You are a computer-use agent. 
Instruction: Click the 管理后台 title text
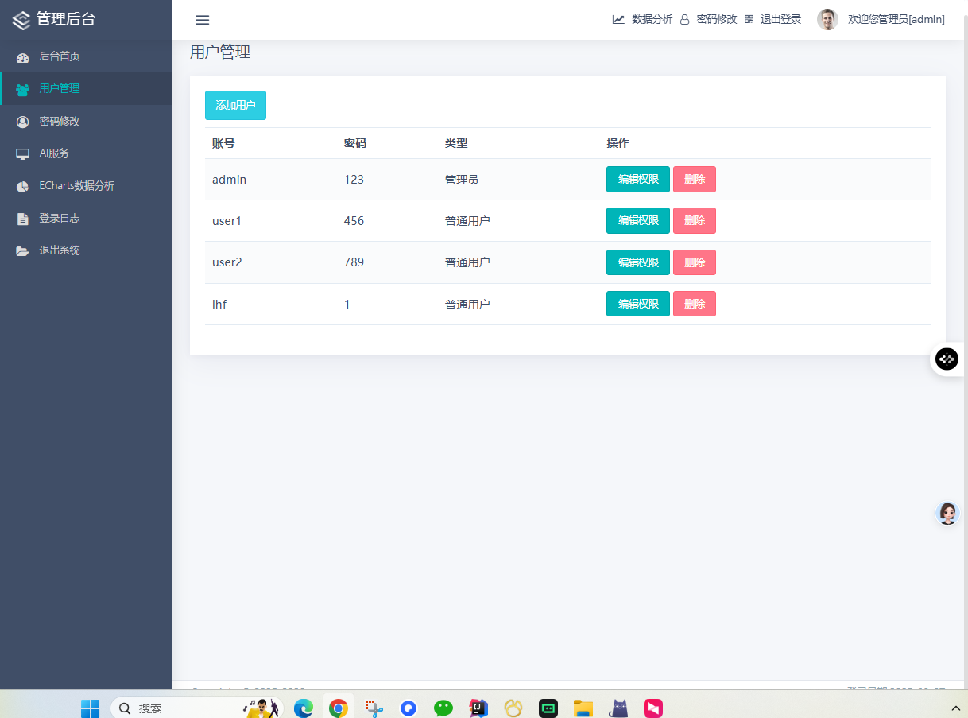66,19
